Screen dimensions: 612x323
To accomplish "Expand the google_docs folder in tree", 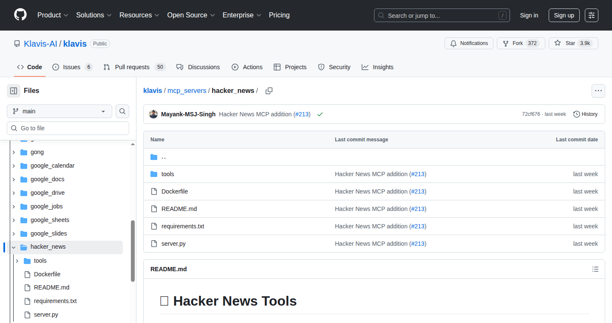I will pos(14,179).
